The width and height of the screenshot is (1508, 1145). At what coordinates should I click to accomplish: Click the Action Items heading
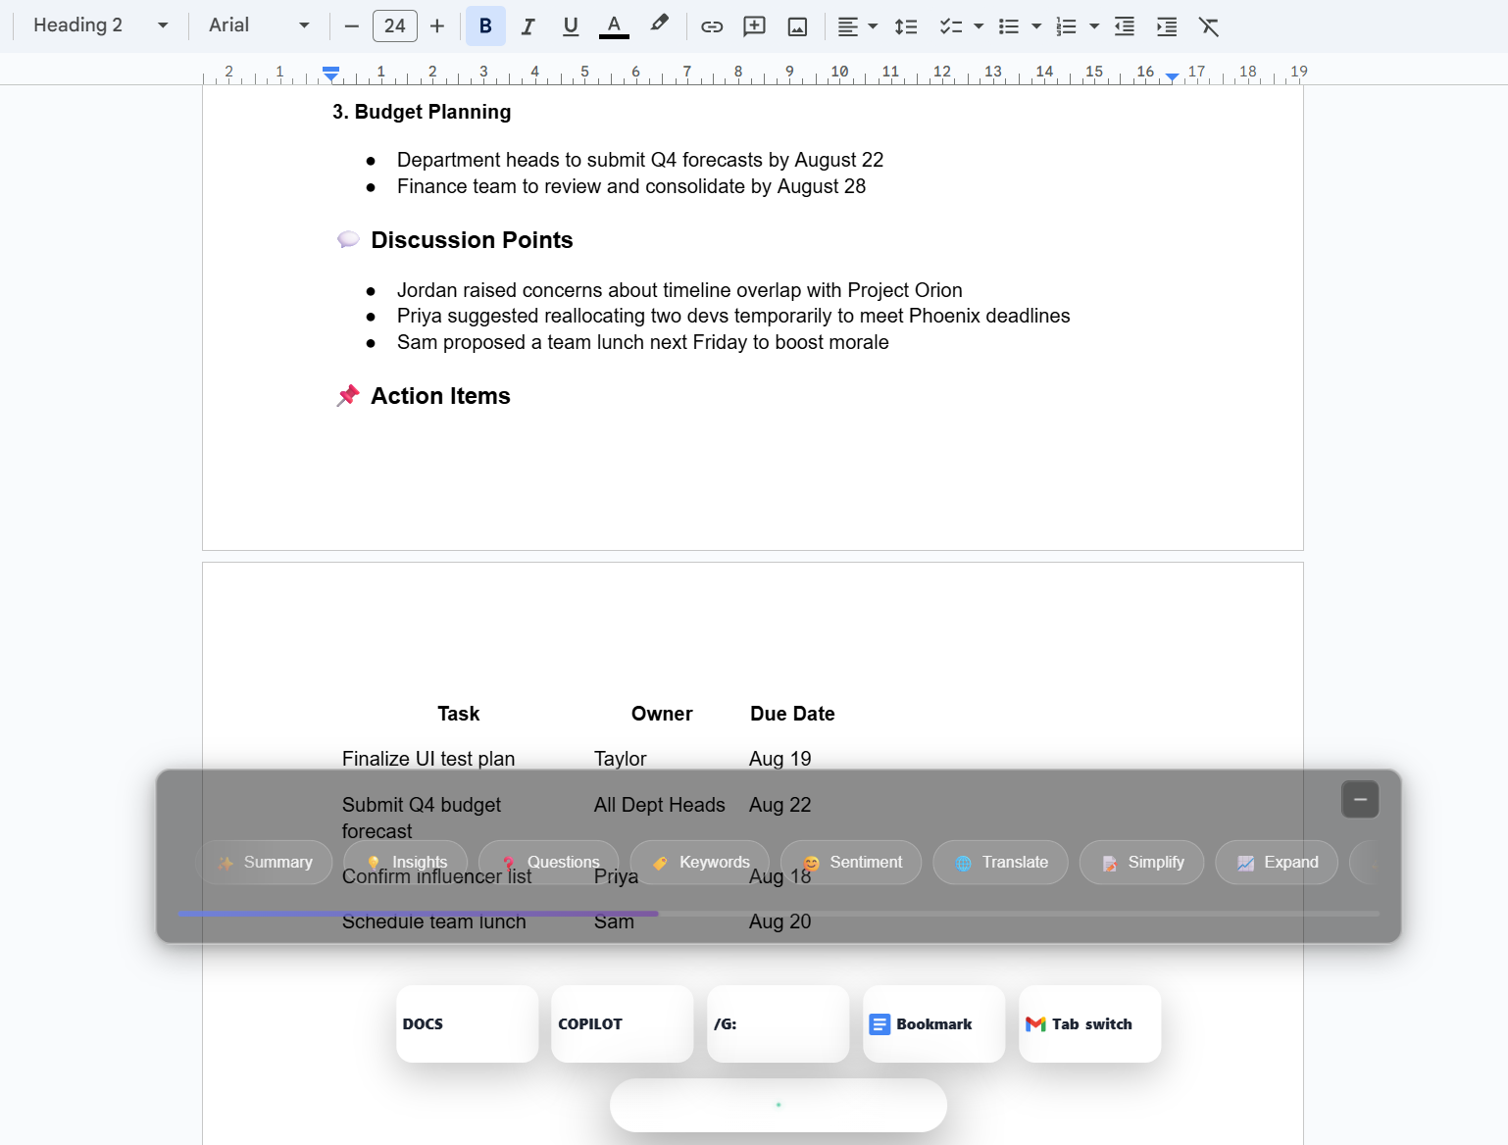440,396
